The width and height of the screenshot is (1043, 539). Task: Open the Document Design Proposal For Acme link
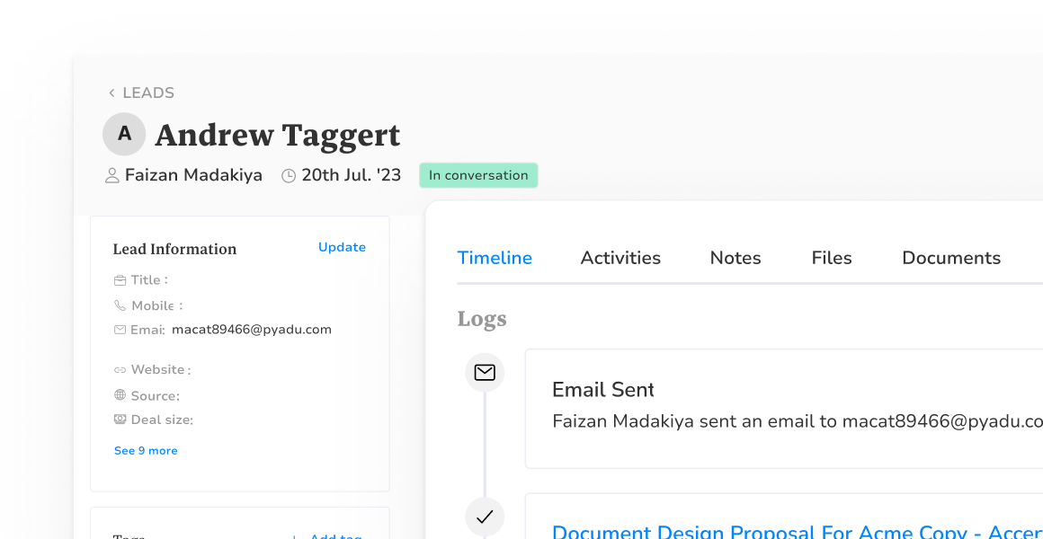pos(798,532)
